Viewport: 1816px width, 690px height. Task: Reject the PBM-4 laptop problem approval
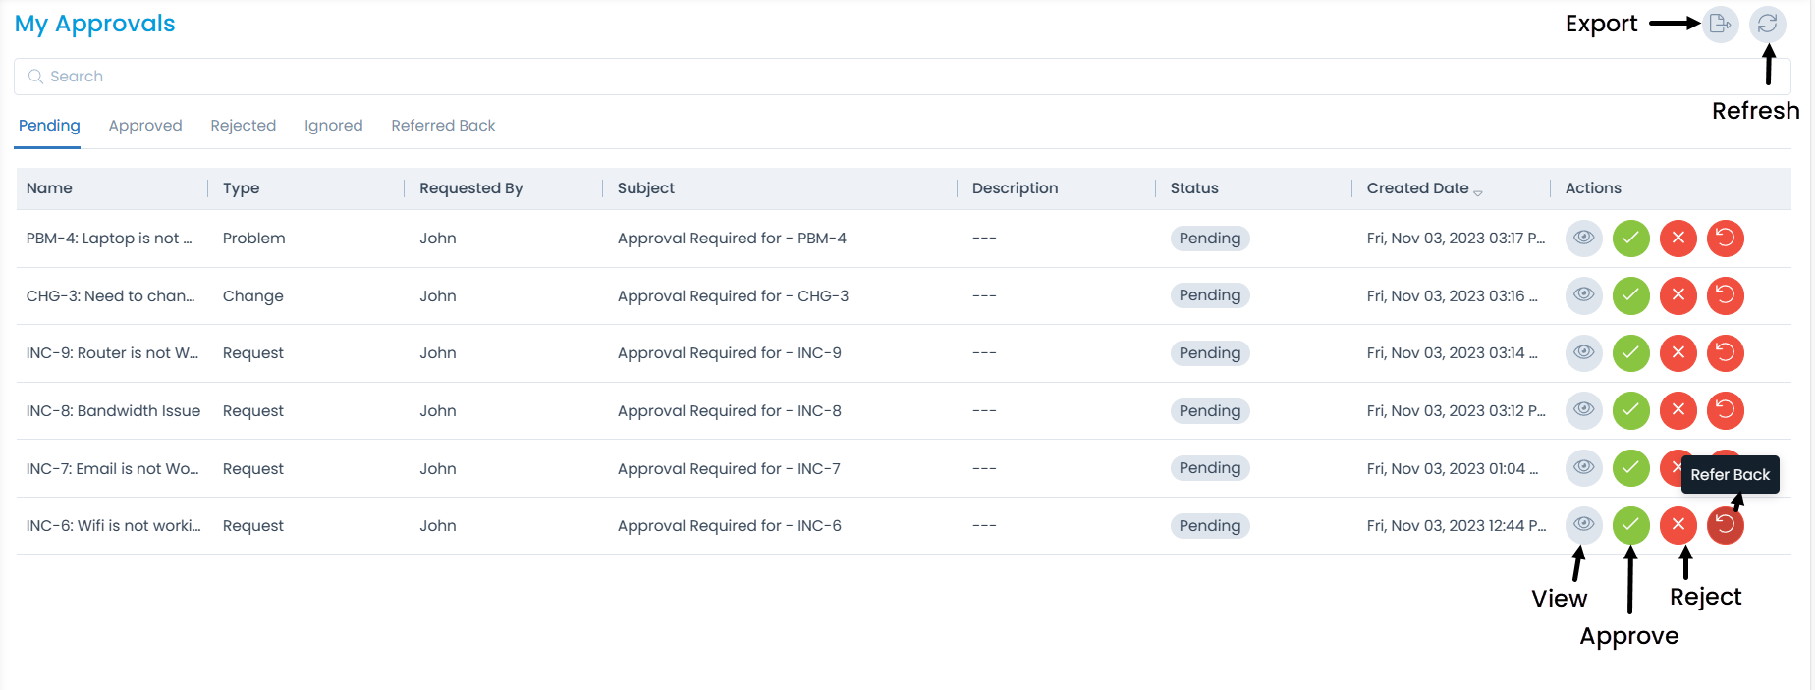[1678, 238]
